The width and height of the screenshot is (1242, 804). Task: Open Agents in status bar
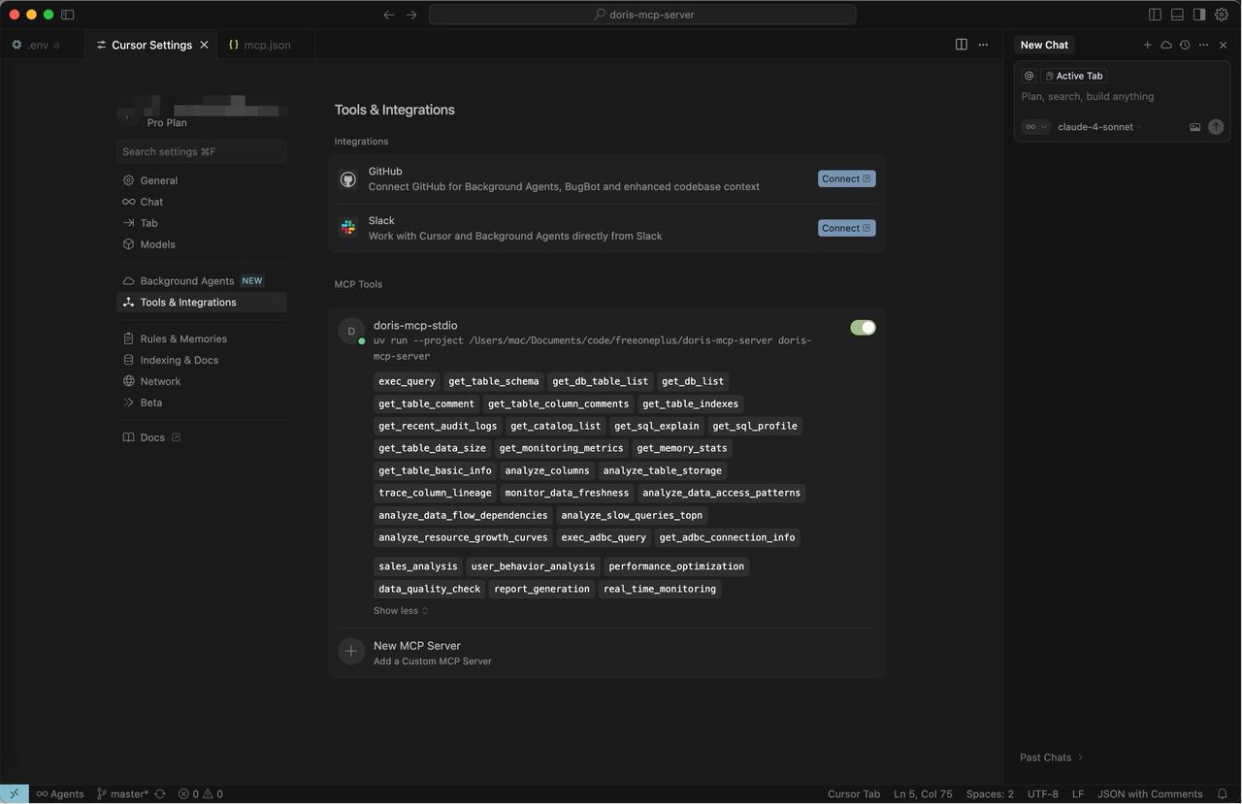coord(60,793)
